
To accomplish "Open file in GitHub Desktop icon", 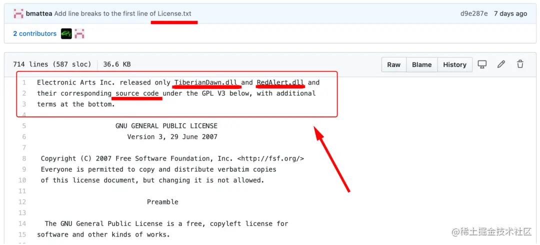I will [482, 64].
